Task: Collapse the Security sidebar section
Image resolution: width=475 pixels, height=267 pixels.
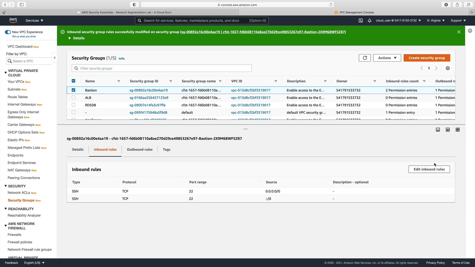Action: click(6, 186)
